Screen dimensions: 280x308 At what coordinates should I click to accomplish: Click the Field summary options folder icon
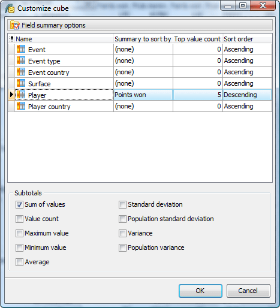click(x=15, y=25)
